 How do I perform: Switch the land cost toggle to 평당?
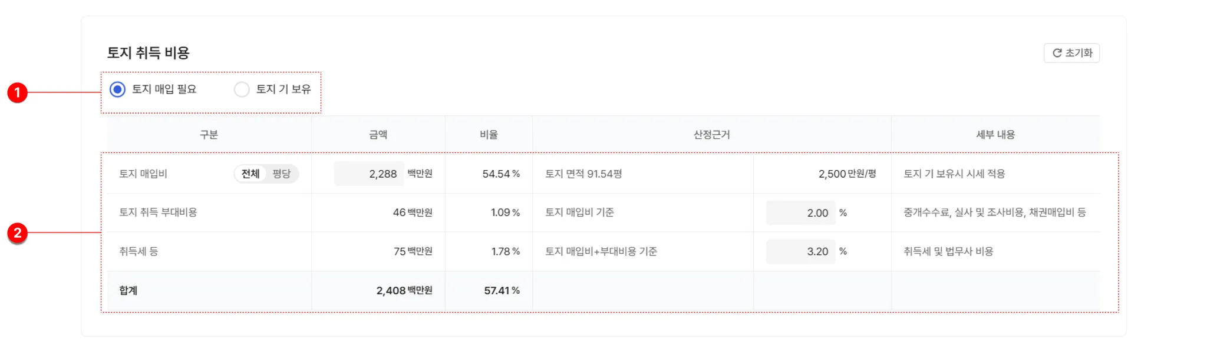[x=282, y=174]
